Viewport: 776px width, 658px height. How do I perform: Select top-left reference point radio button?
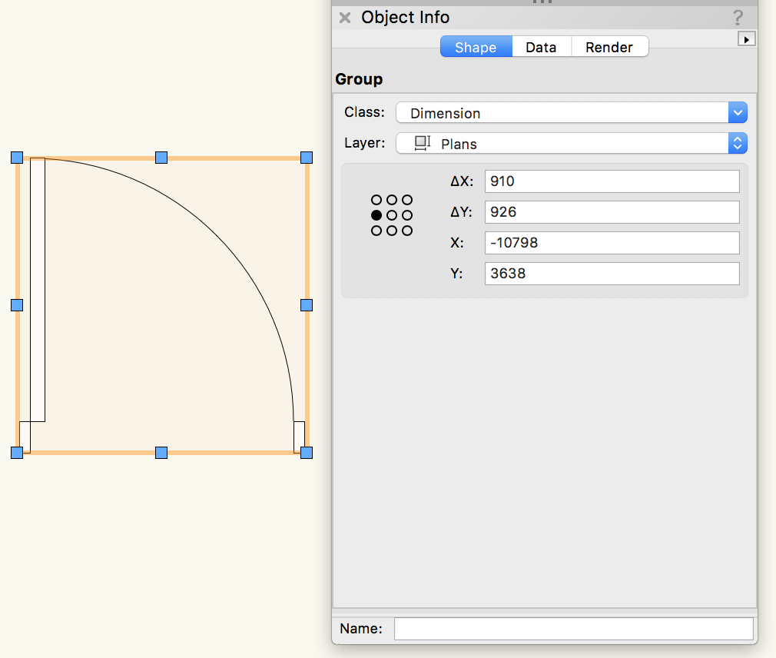(376, 200)
